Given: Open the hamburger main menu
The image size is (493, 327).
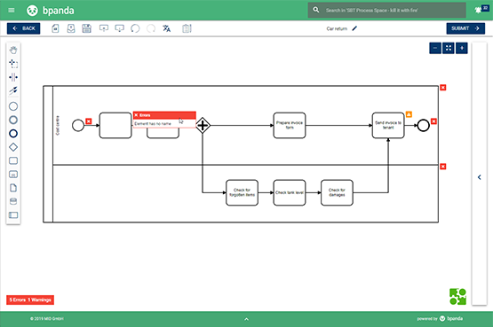Looking at the screenshot, I should point(12,11).
